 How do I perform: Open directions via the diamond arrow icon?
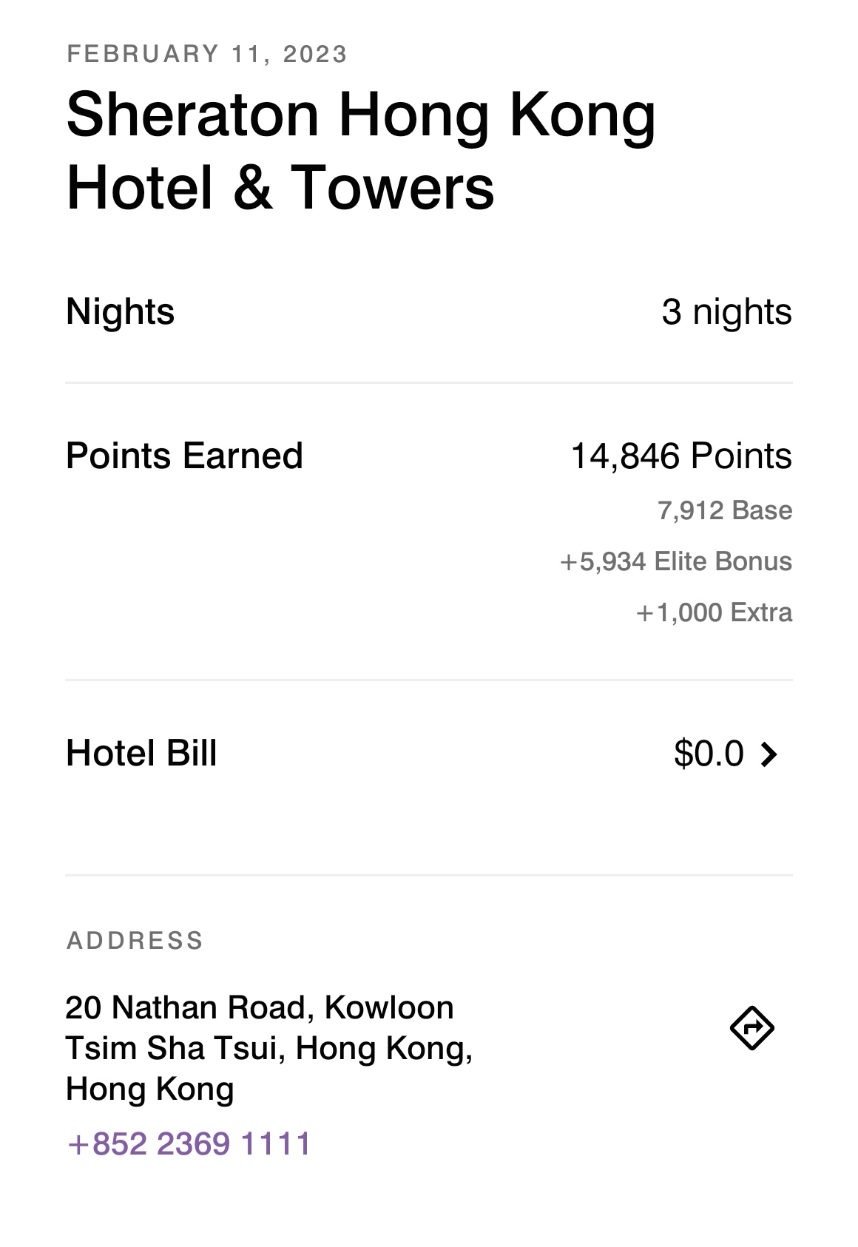coord(751,1028)
